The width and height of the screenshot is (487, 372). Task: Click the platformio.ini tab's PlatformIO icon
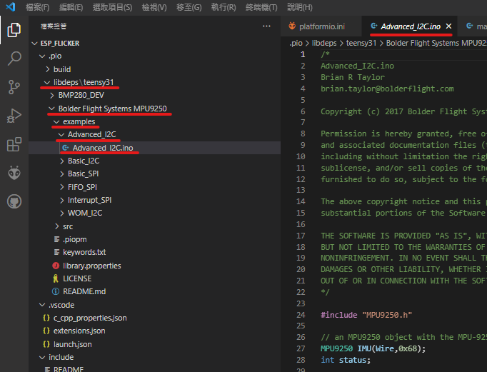(292, 26)
